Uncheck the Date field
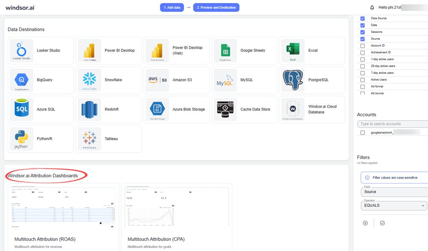Screen dimensions: 428x251 [363, 25]
